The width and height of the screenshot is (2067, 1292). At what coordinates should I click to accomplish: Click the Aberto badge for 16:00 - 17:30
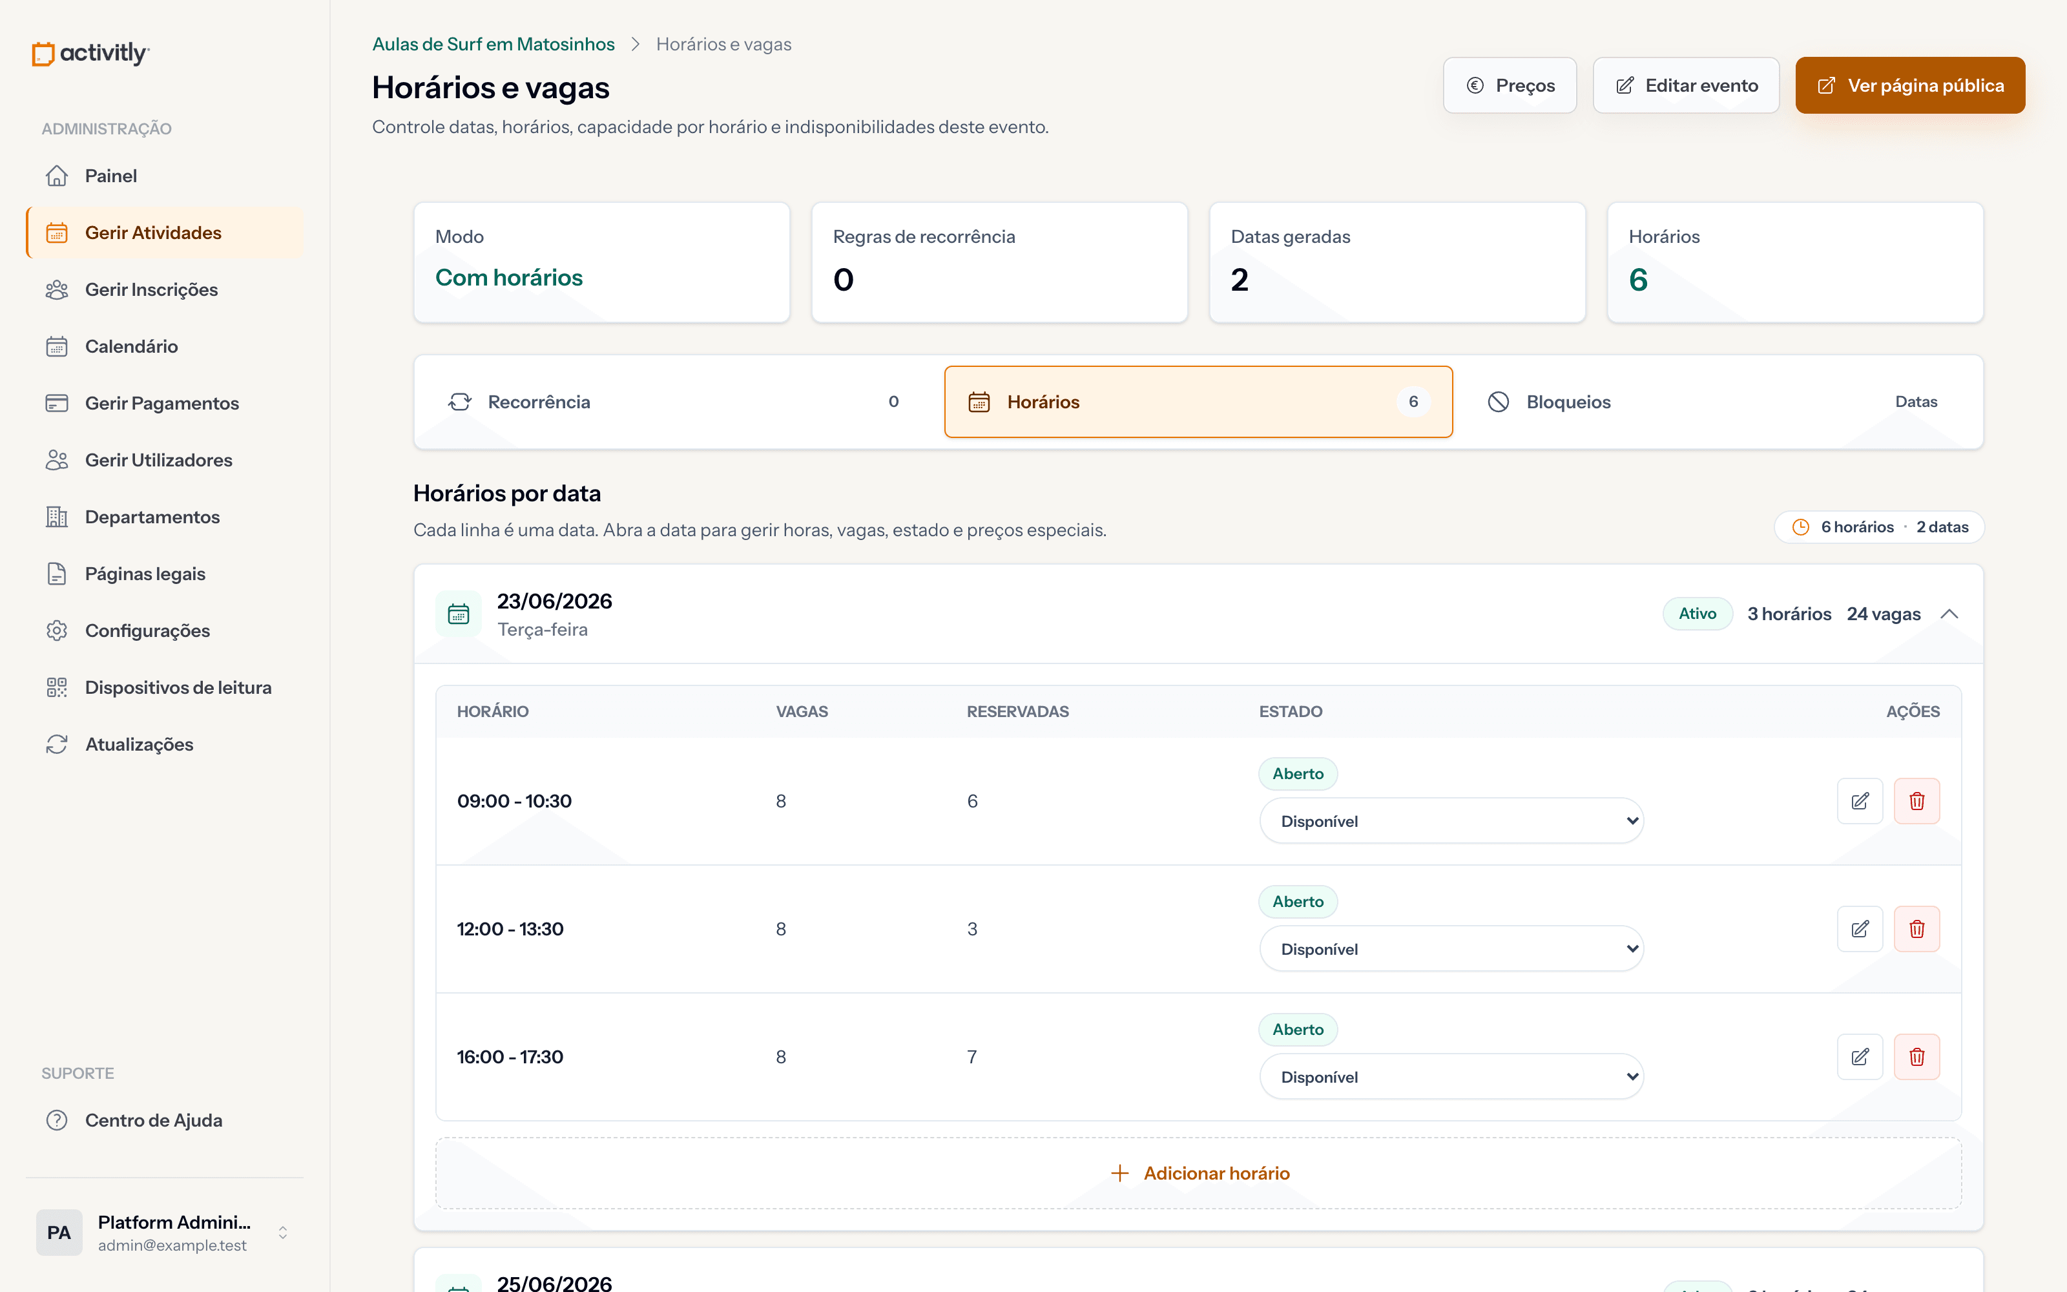click(1298, 1030)
